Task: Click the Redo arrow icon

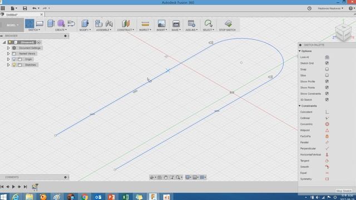Action: tap(44, 8)
